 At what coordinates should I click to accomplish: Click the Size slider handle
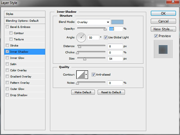[85, 59]
